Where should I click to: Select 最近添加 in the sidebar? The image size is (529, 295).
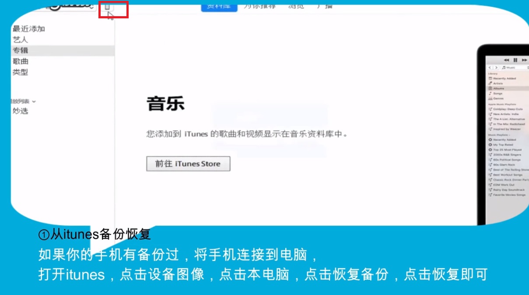29,29
